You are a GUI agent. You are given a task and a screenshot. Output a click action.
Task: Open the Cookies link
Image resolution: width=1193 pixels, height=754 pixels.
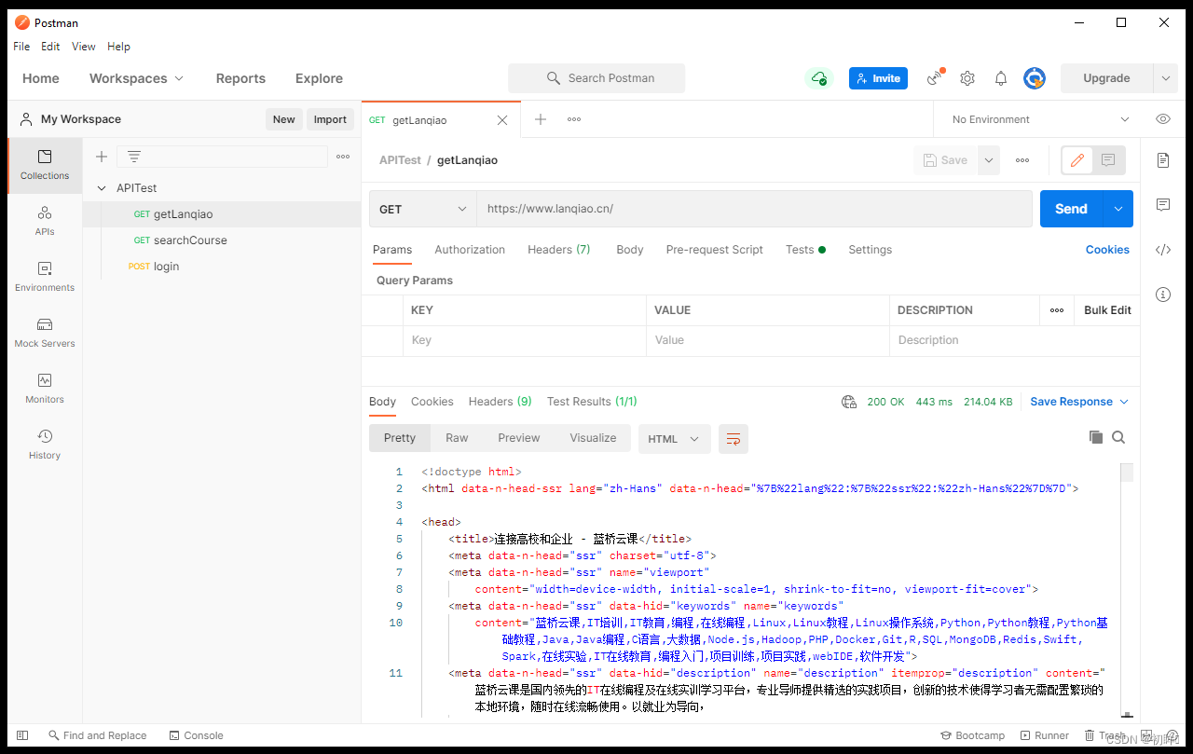click(1107, 250)
